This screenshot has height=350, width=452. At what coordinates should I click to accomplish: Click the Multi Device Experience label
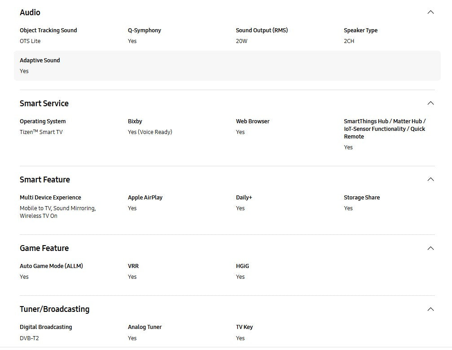(x=50, y=198)
